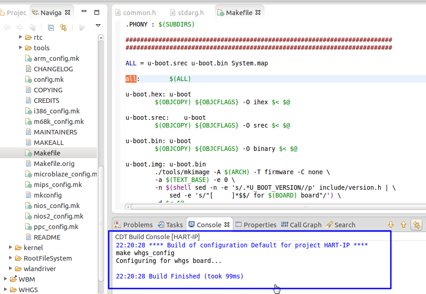Click the Previous console up-arrow icon
This screenshot has width=426, height=294.
click(x=403, y=225)
